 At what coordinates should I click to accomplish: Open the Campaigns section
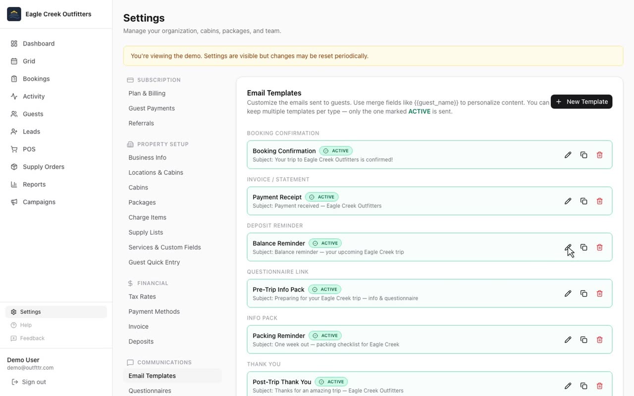56,202
